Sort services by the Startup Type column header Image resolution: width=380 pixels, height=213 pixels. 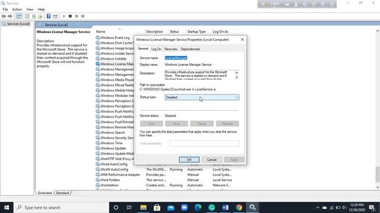click(x=197, y=31)
